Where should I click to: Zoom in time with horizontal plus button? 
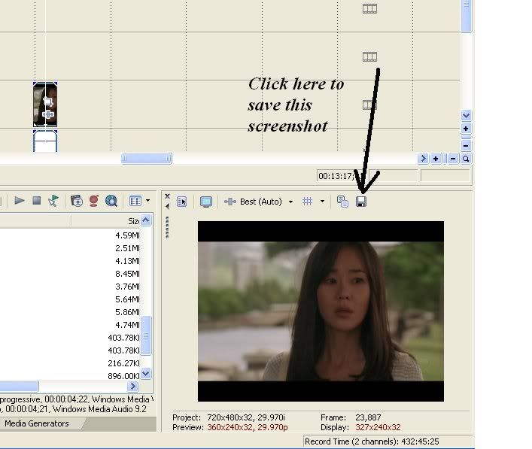[436, 159]
